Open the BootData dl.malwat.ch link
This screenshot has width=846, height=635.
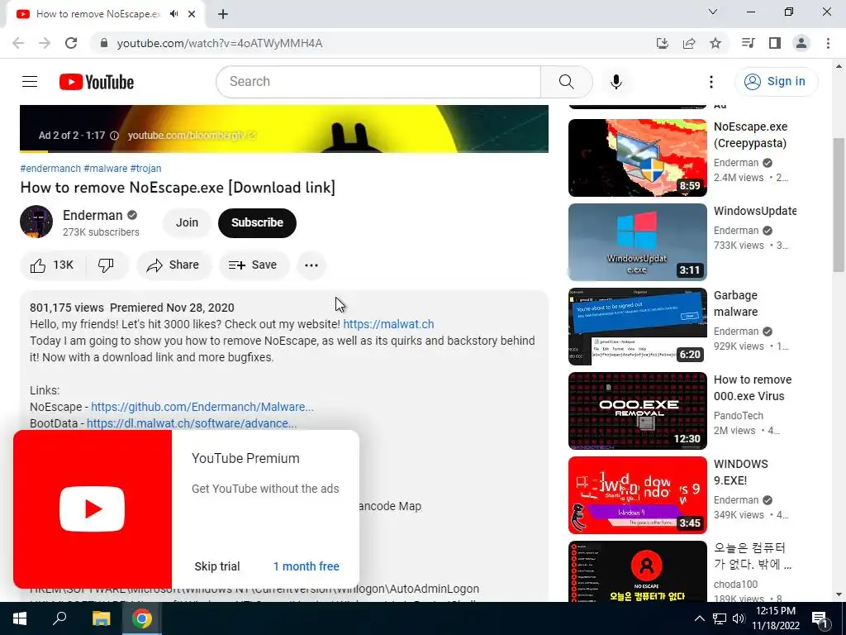tap(192, 423)
